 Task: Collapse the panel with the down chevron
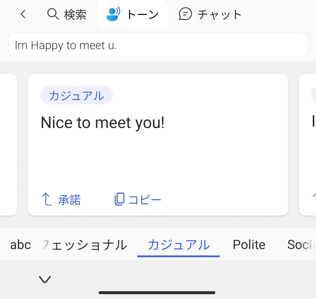click(45, 279)
